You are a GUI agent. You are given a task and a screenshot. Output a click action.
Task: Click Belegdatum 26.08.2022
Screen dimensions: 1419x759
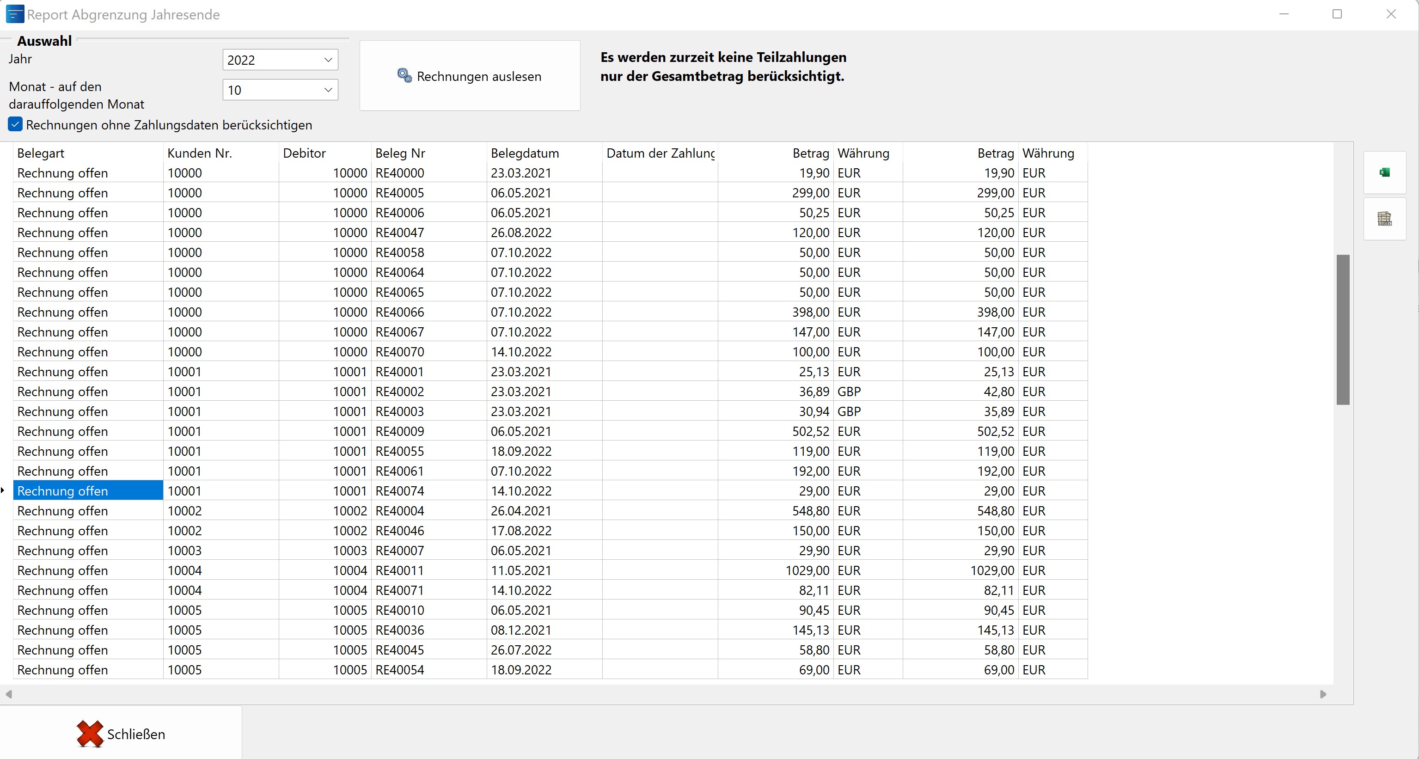545,233
